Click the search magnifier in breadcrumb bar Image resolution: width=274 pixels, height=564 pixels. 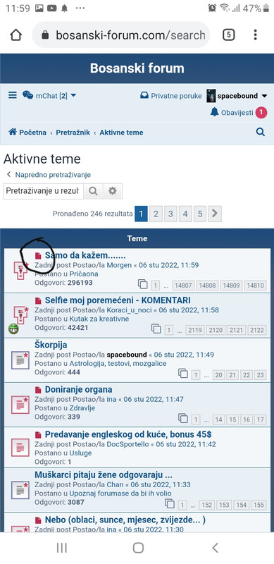(x=261, y=132)
